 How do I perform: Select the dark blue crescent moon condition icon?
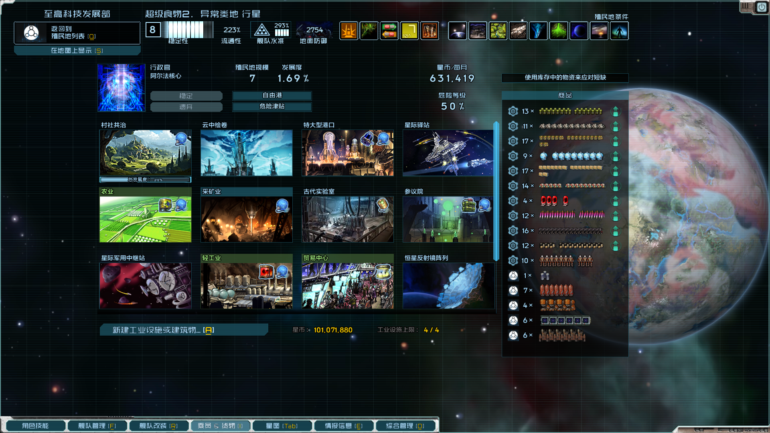click(579, 30)
